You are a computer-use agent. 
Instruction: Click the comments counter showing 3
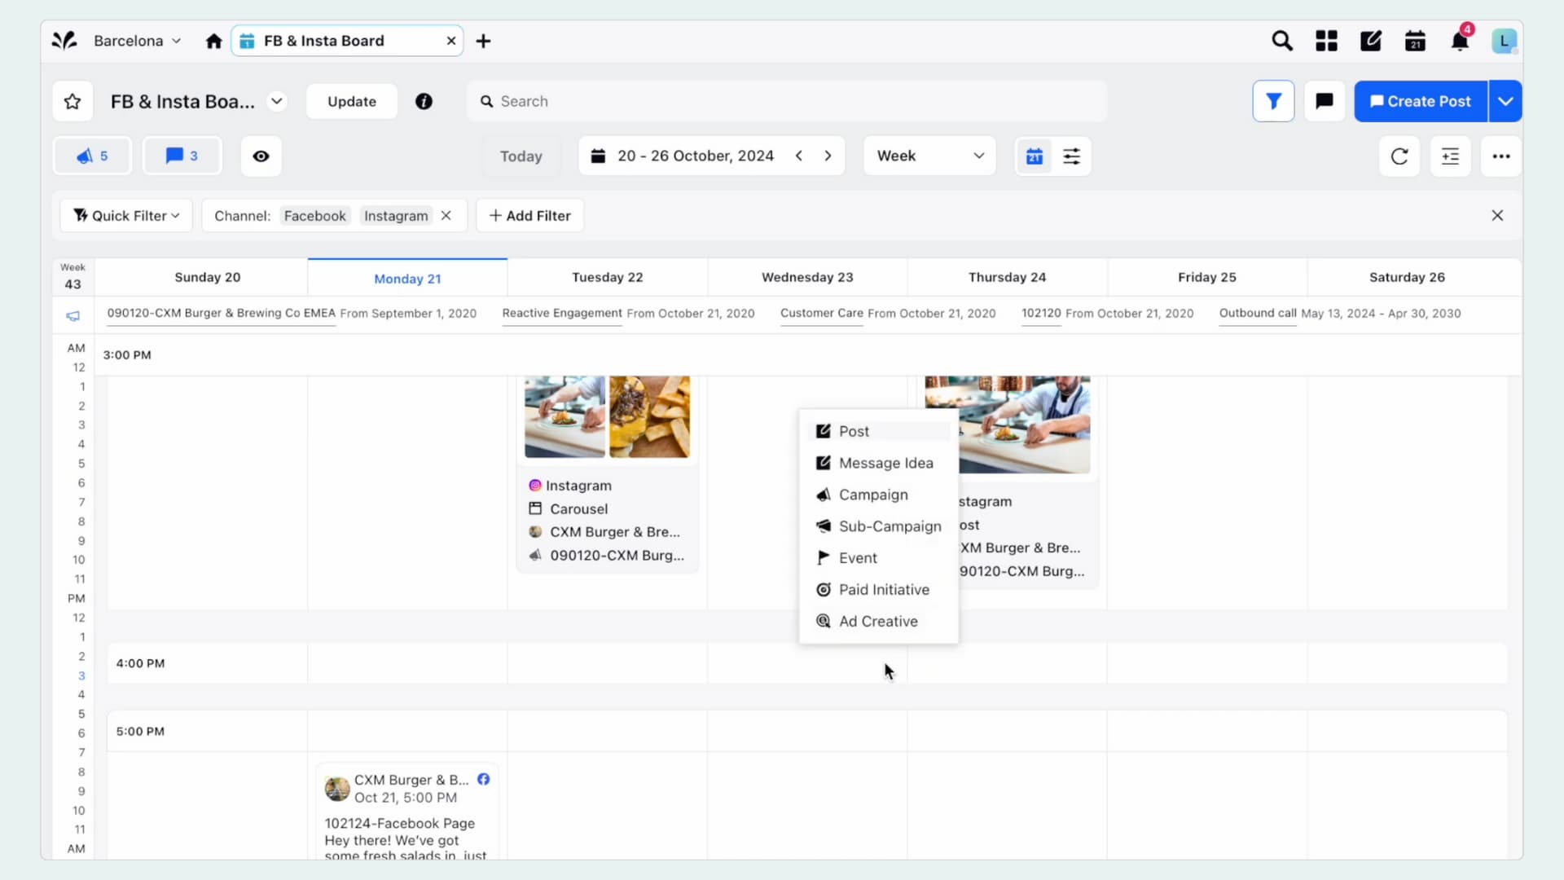181,156
